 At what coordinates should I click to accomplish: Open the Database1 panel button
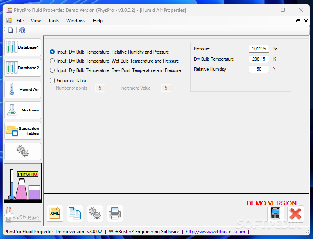[x=23, y=47]
